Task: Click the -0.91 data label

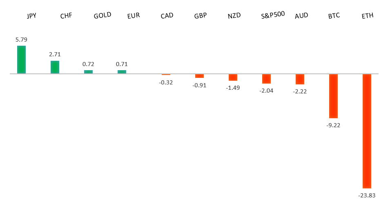Action: tap(199, 85)
